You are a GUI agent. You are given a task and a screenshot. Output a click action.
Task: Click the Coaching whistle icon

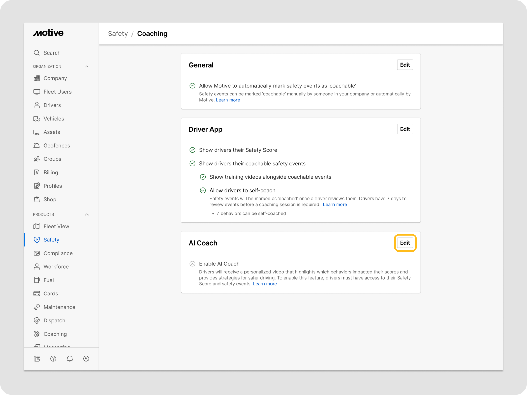(x=37, y=334)
